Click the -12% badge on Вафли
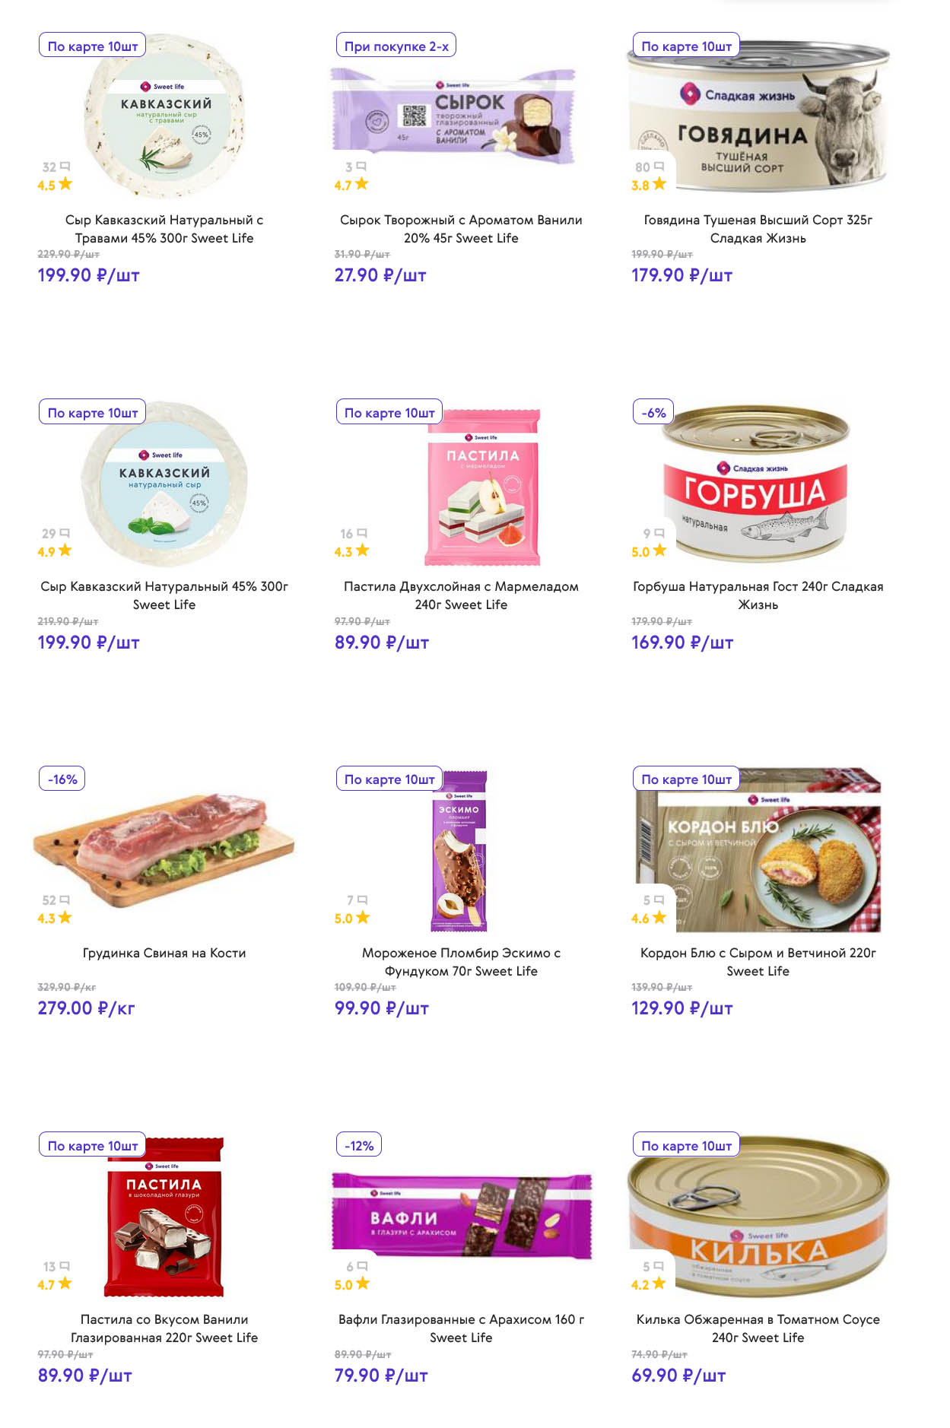 click(x=359, y=1146)
